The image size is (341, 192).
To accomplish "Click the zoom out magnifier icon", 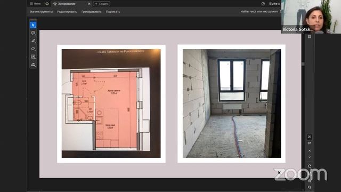I will point(310,187).
